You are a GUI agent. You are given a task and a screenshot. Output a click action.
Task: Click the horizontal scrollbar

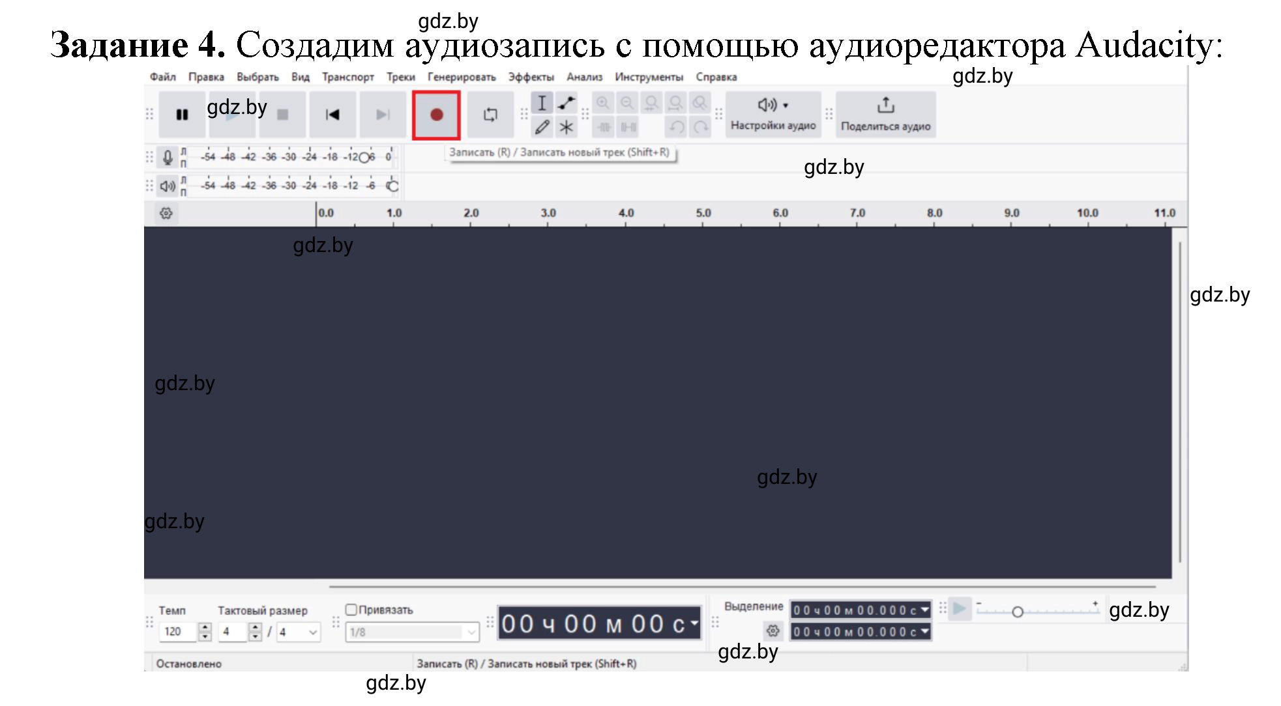pos(742,586)
